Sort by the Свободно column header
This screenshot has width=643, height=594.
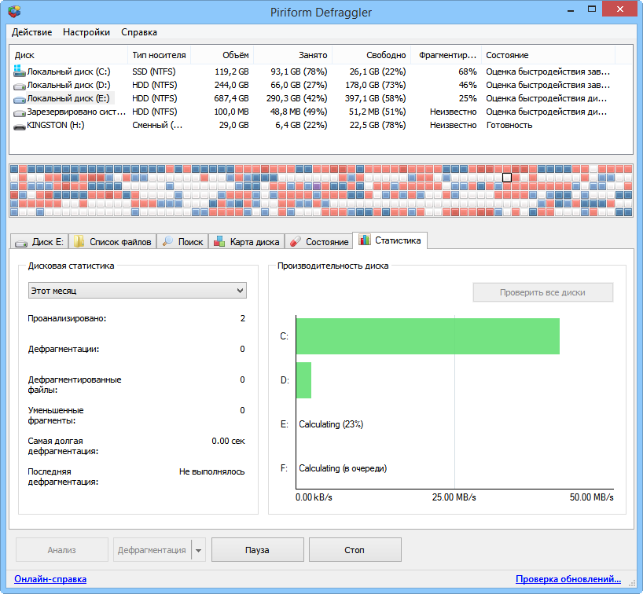[372, 55]
